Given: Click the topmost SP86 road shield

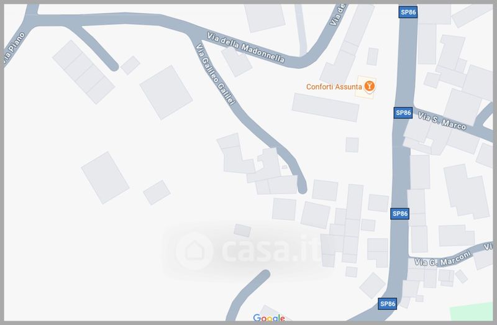Looking at the screenshot, I should (x=408, y=12).
